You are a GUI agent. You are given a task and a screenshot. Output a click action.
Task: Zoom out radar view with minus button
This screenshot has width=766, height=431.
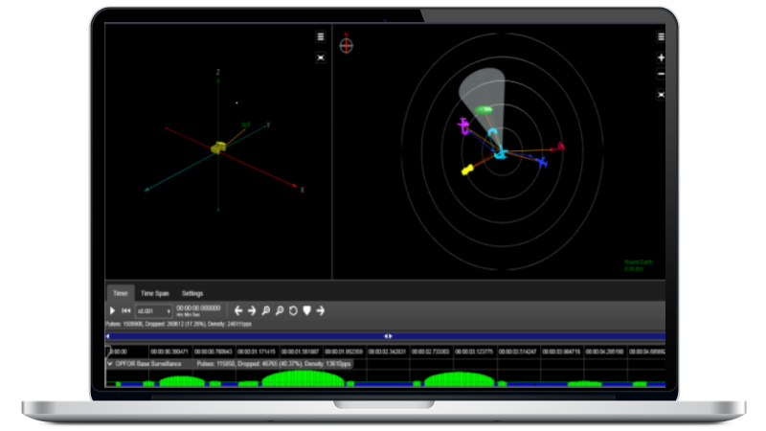click(x=661, y=74)
